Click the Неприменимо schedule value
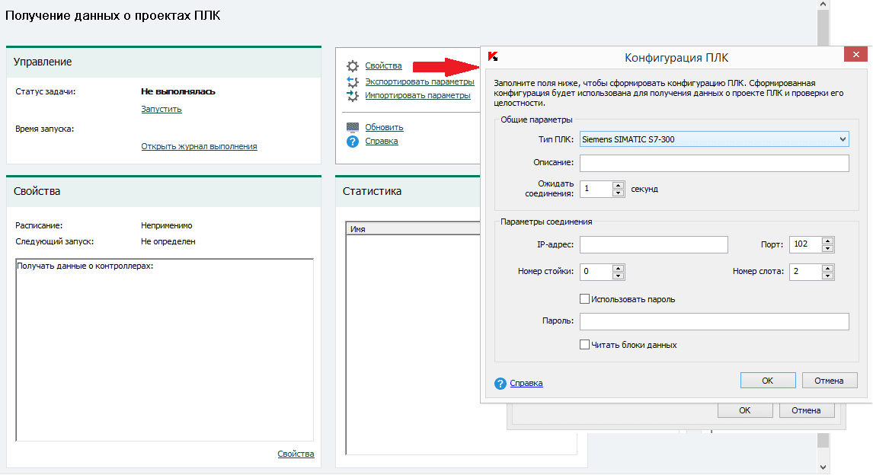 click(x=167, y=226)
